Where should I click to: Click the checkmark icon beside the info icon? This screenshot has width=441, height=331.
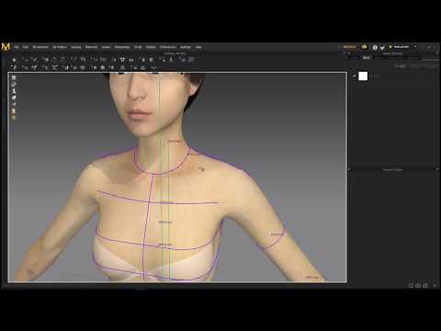382,48
